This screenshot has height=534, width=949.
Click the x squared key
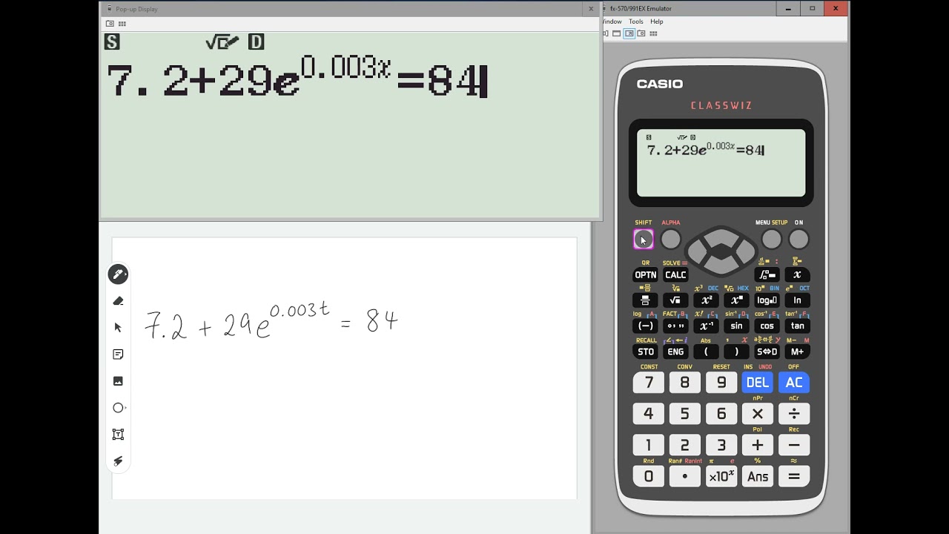(706, 300)
